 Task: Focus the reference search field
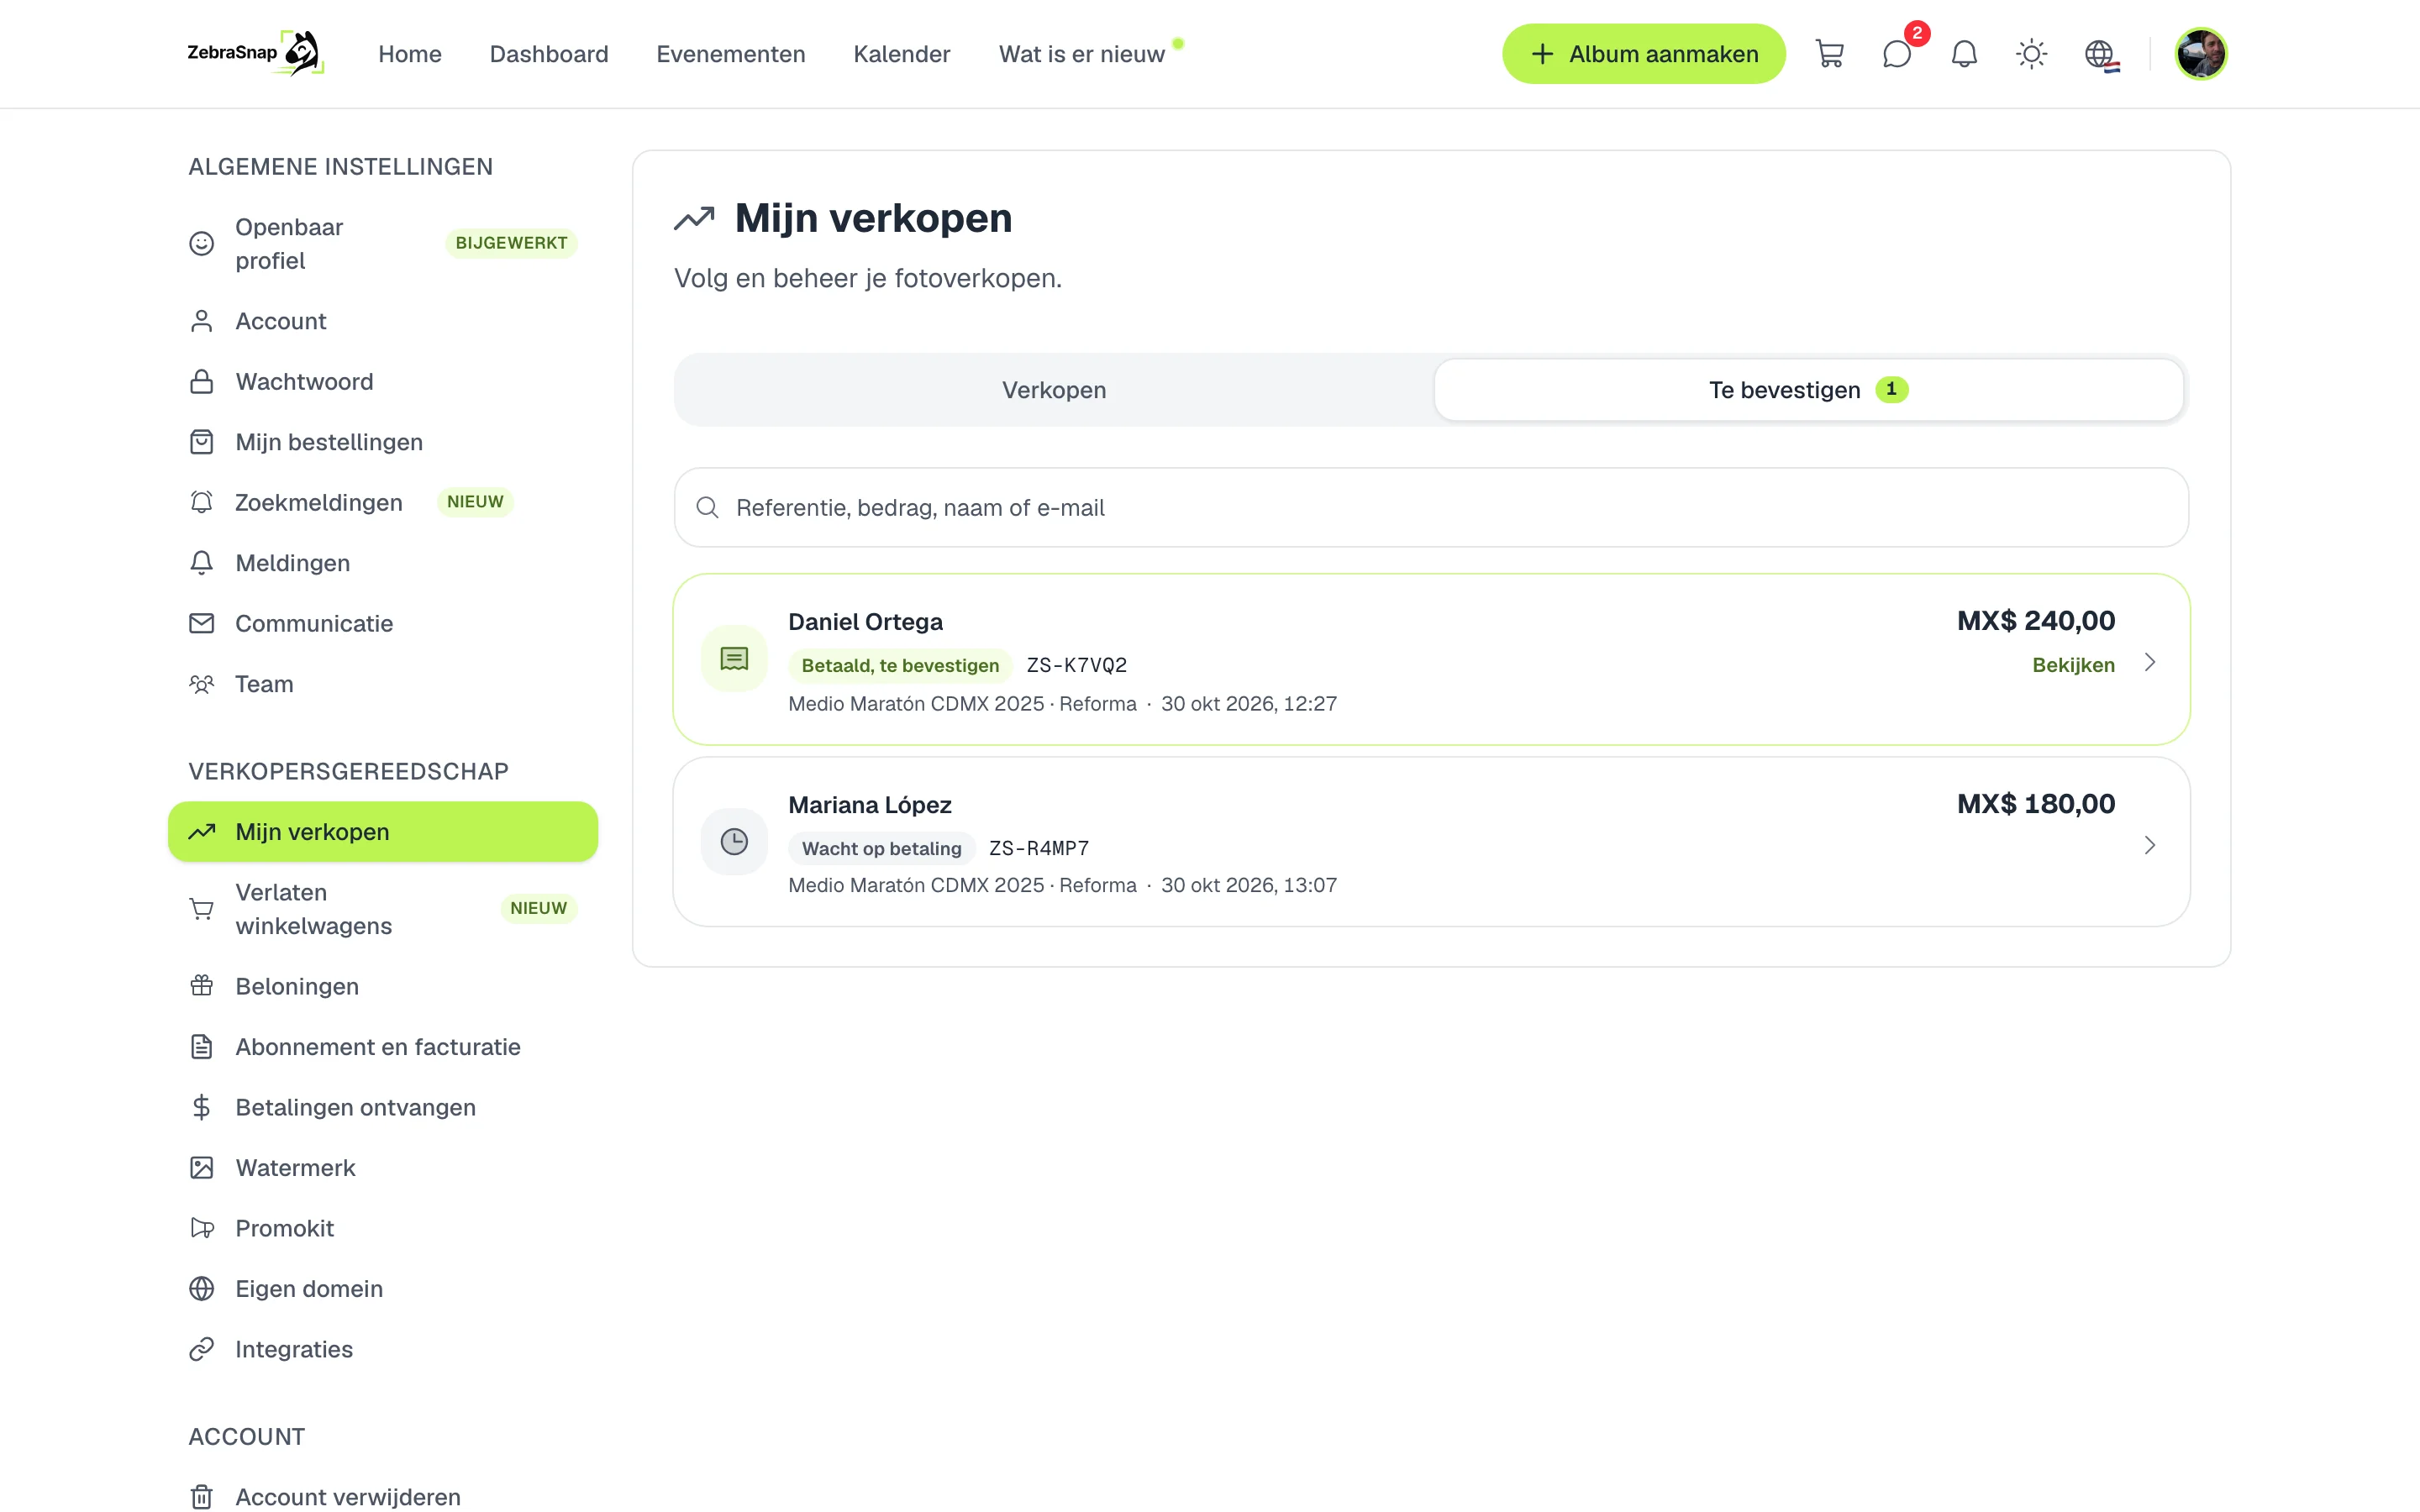pos(1431,508)
